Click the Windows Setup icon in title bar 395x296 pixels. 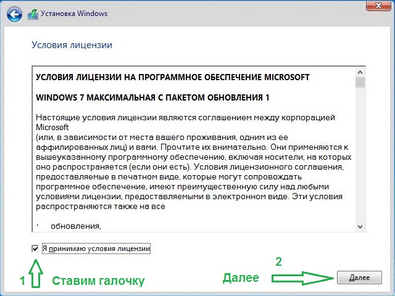pyautogui.click(x=33, y=14)
